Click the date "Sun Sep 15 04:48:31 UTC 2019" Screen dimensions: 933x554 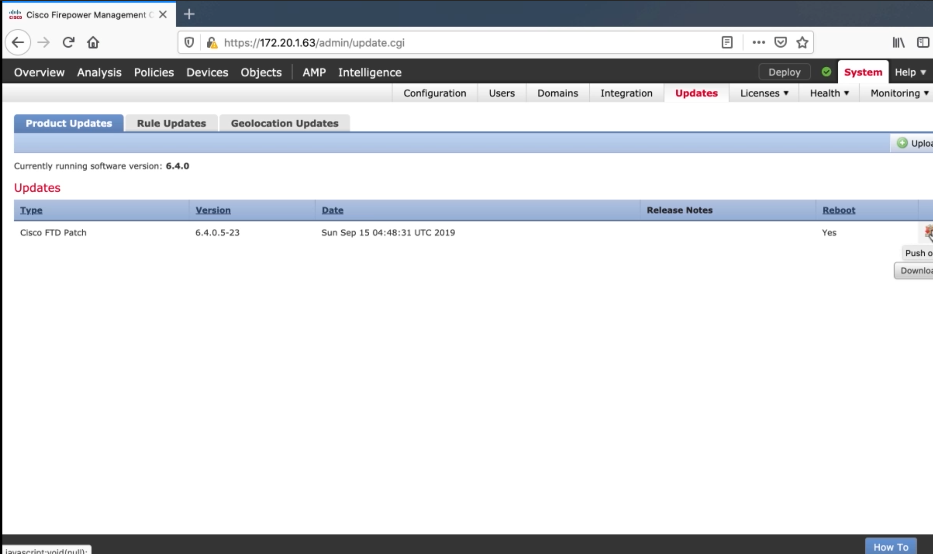pyautogui.click(x=388, y=233)
